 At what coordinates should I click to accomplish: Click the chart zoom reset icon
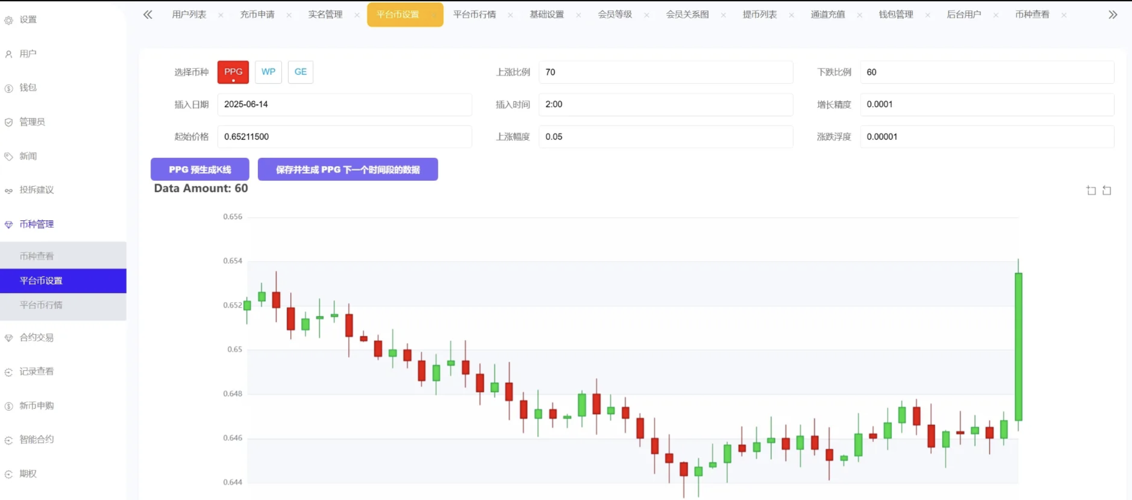[x=1107, y=190]
